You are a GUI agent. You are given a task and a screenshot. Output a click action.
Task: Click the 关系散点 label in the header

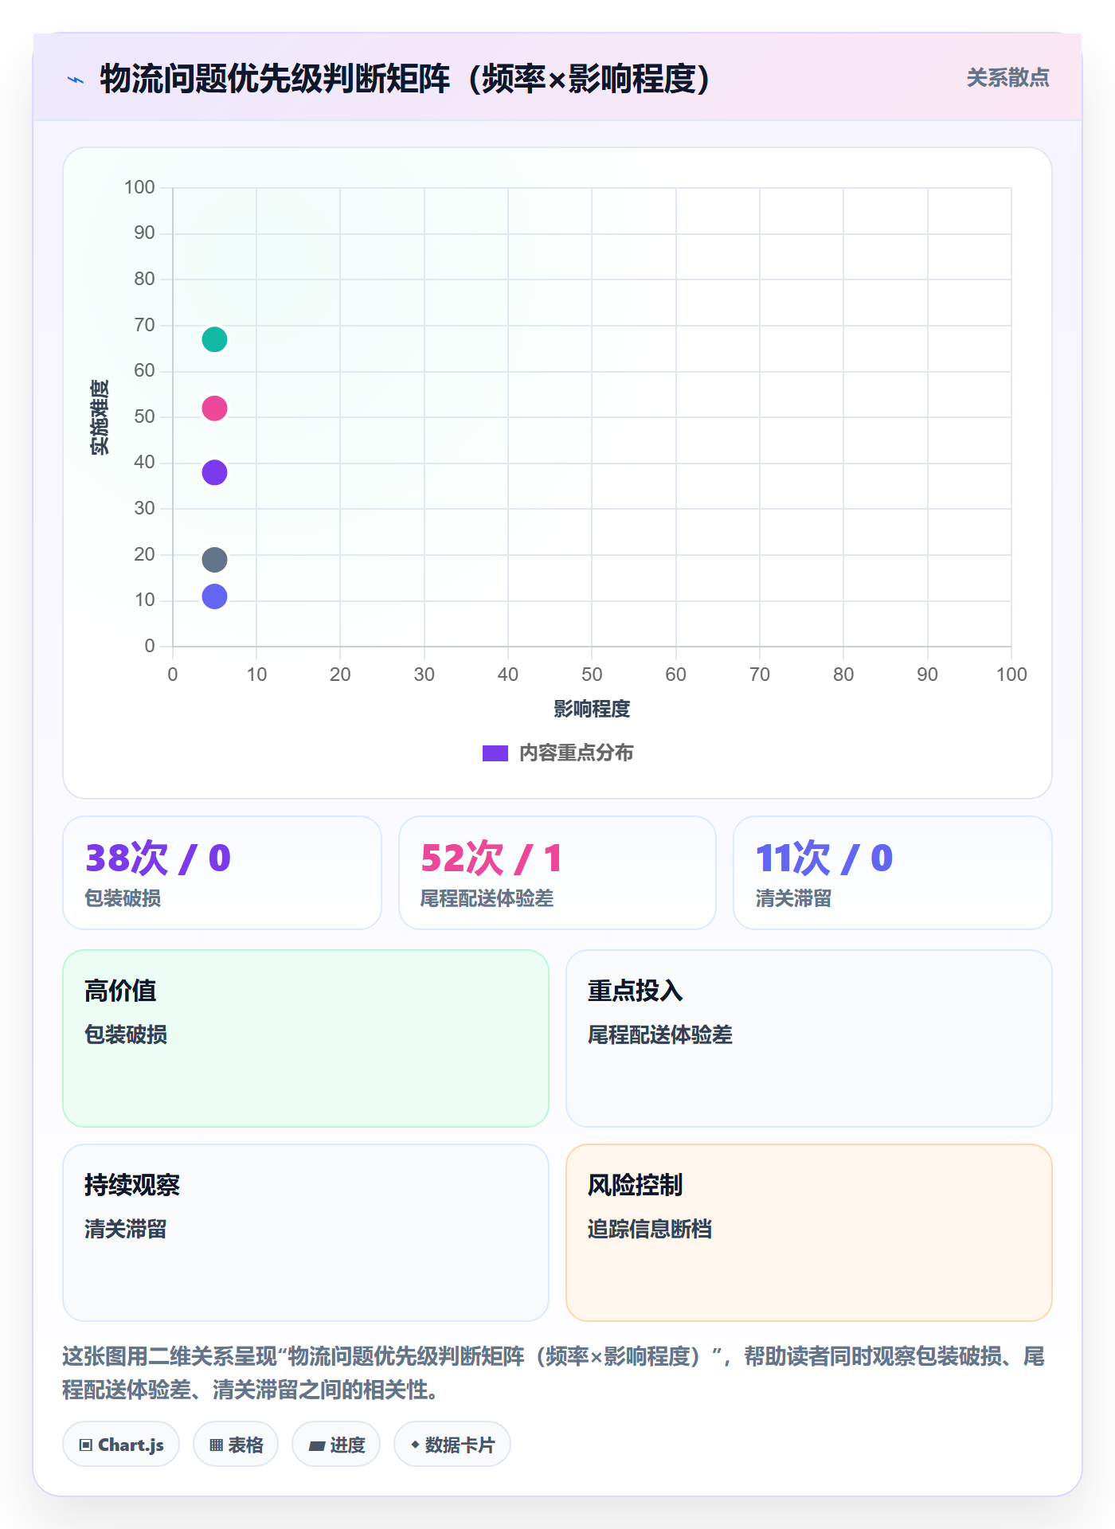click(1007, 78)
